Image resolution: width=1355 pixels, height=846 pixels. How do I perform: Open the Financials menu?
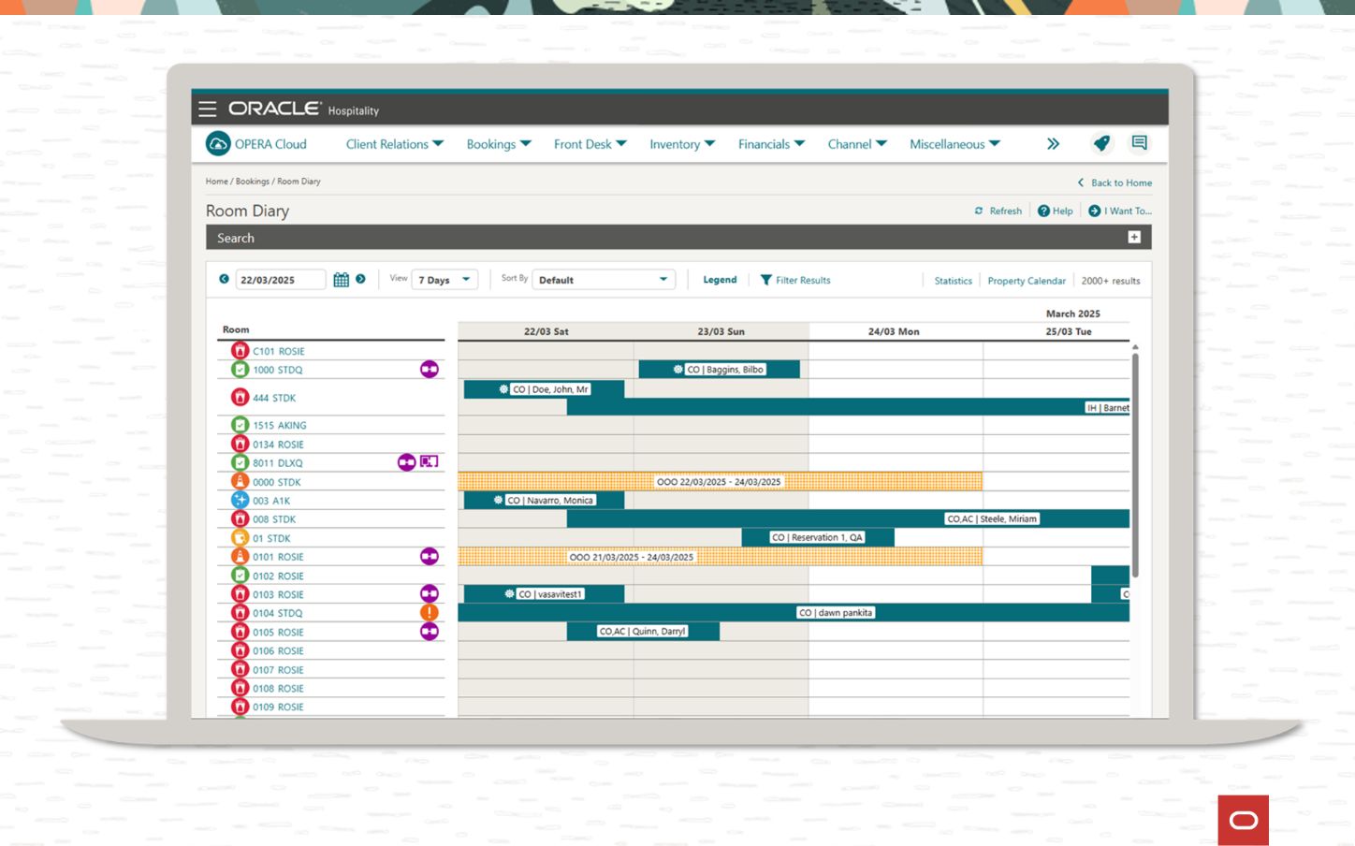tap(772, 144)
